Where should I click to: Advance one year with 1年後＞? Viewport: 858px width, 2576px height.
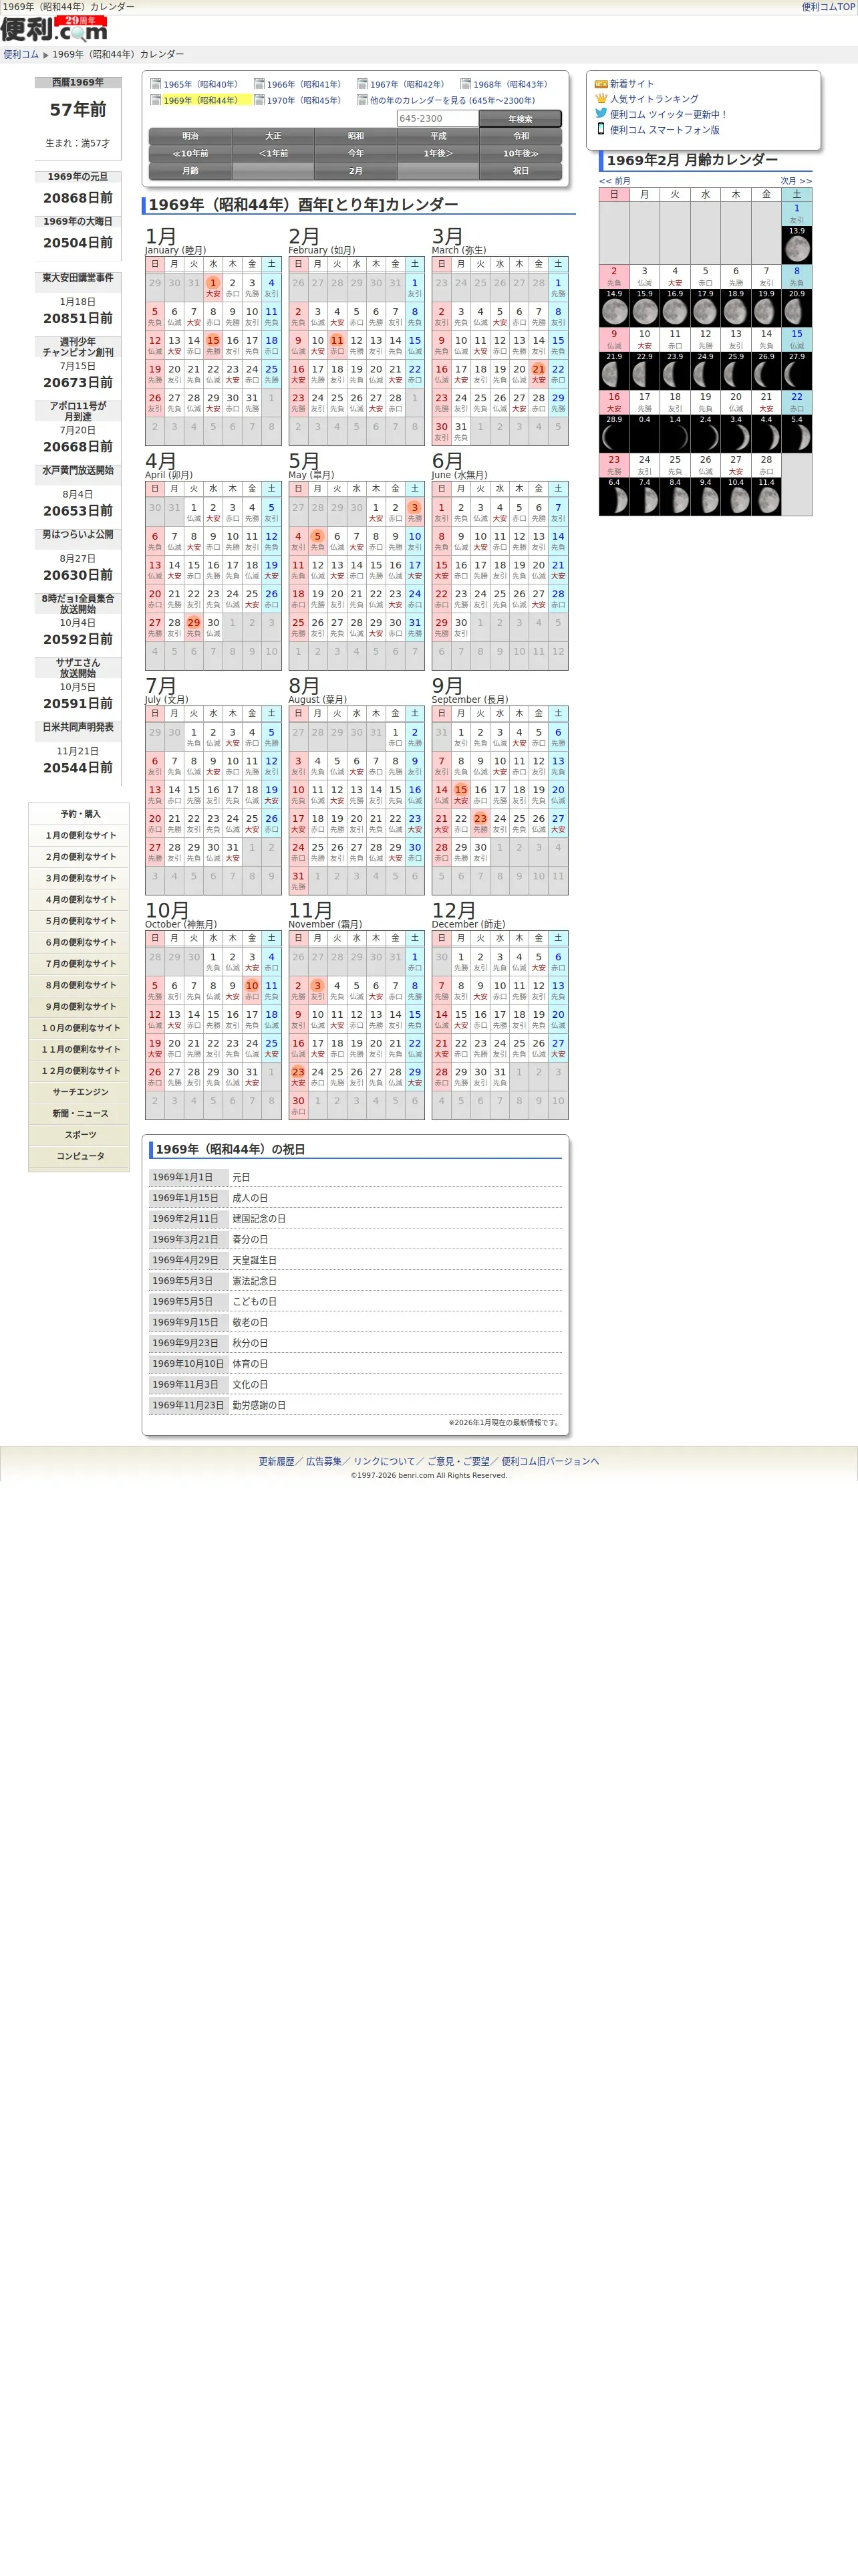438,154
